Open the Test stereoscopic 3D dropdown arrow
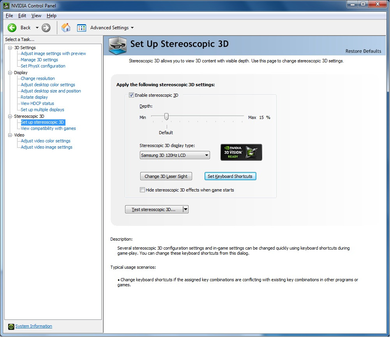 click(x=185, y=209)
